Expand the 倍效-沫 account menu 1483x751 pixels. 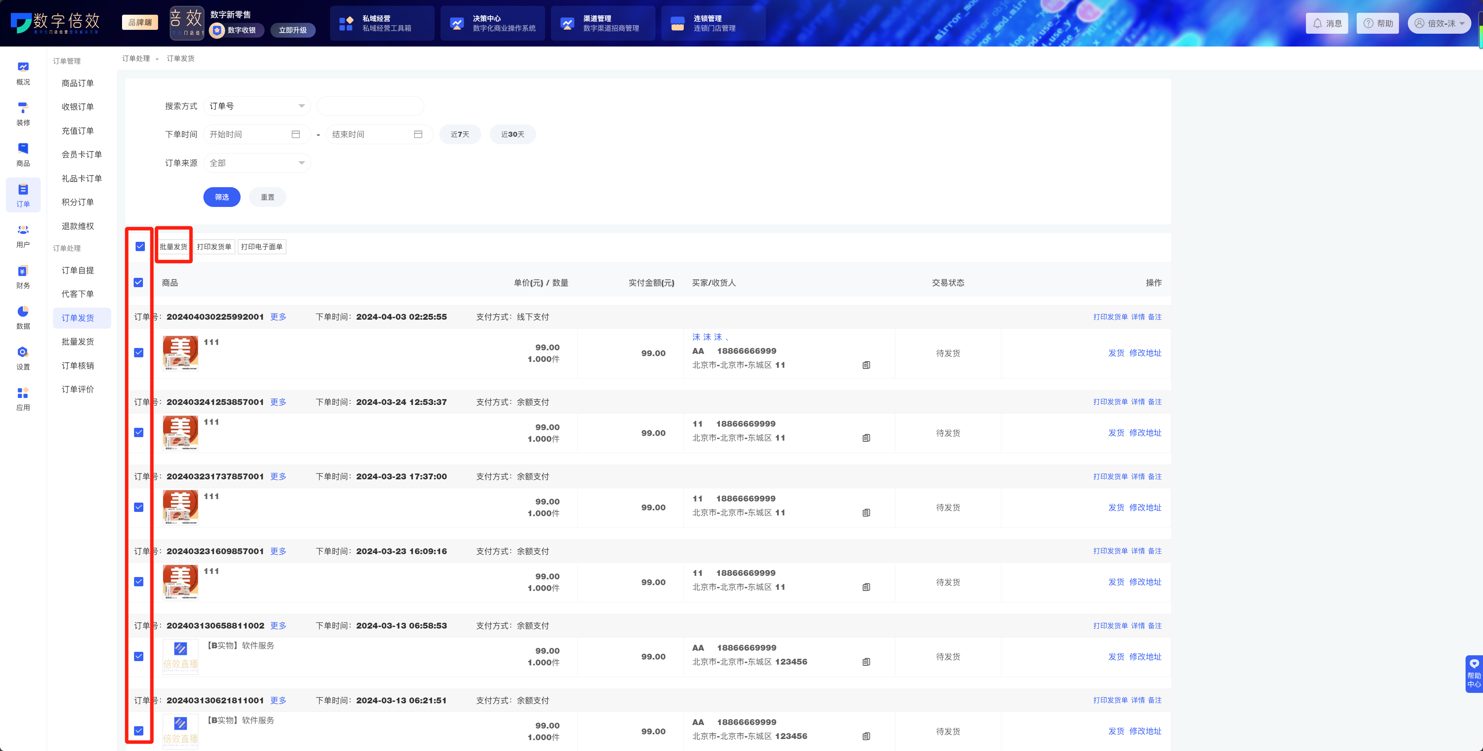pyautogui.click(x=1439, y=24)
